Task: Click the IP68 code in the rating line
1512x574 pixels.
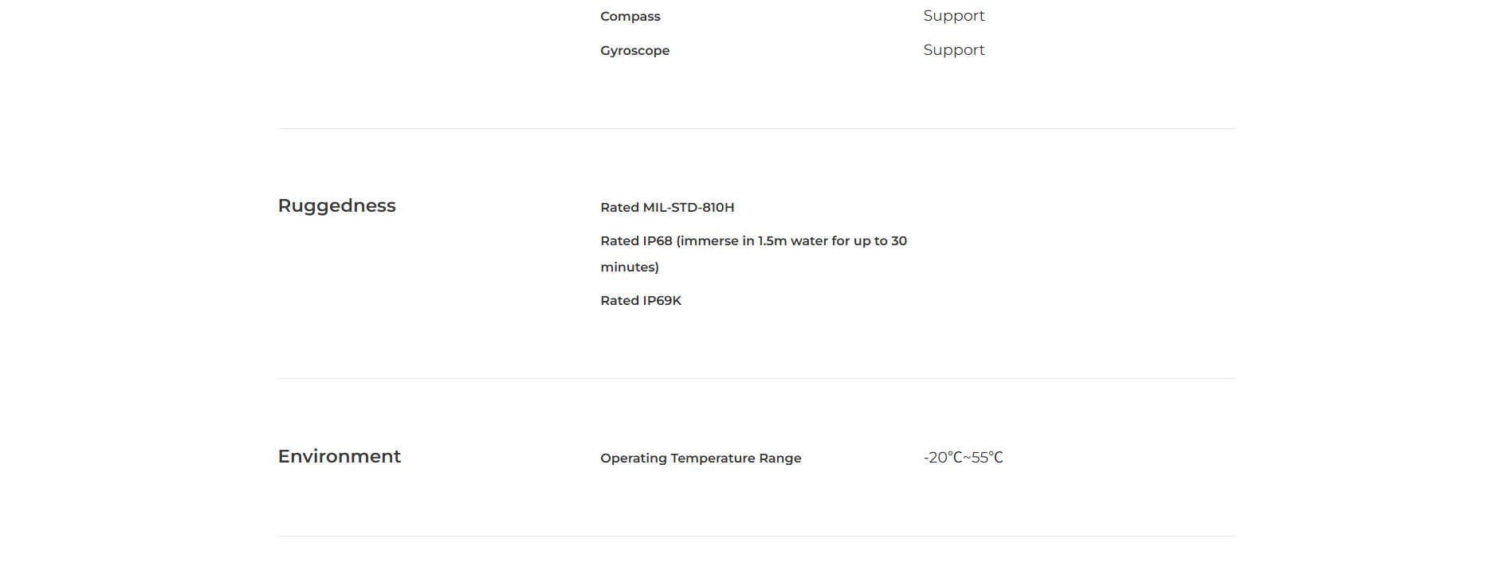Action: tap(658, 241)
